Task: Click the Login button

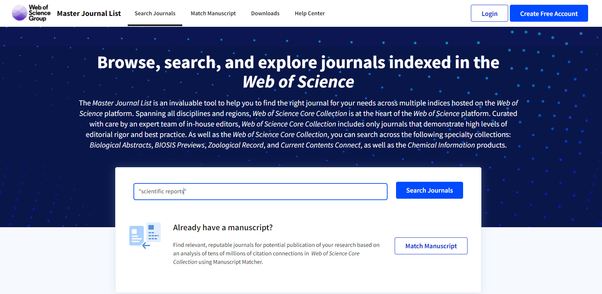Action: coord(490,14)
